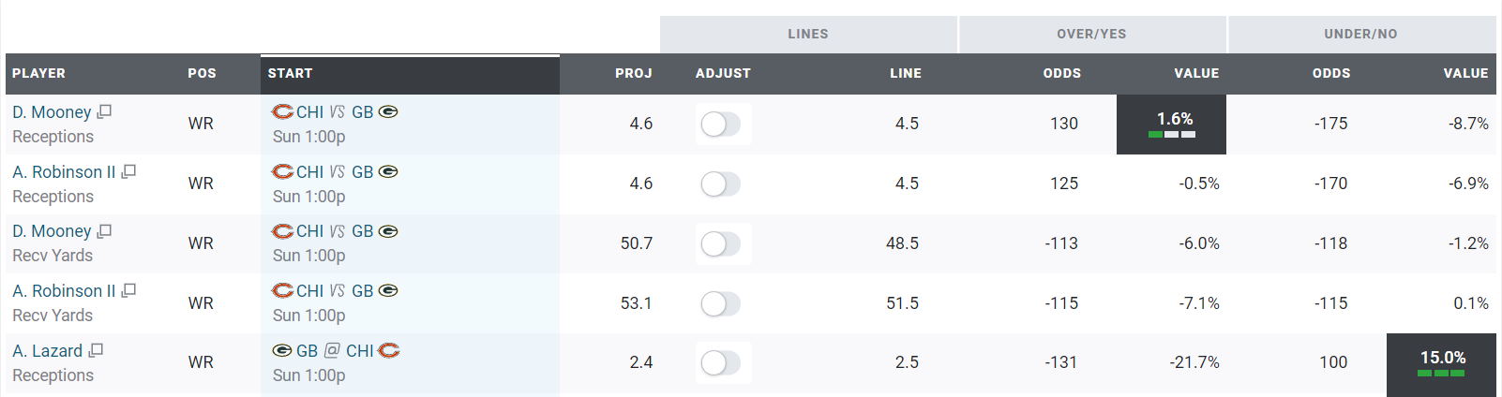Enable adjust switch for A. Lazard Receptions
The image size is (1502, 397).
(721, 362)
